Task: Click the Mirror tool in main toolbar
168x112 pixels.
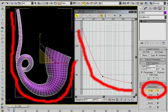Action: [x=124, y=3]
